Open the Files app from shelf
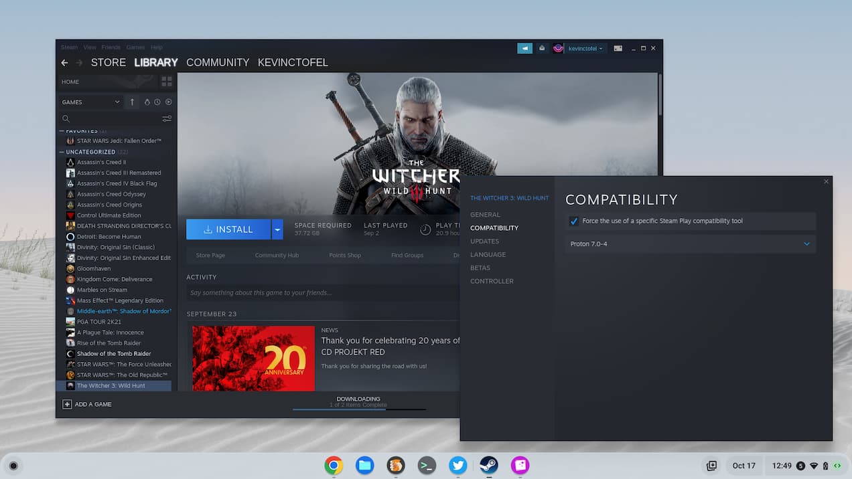The width and height of the screenshot is (852, 479). coord(364,465)
